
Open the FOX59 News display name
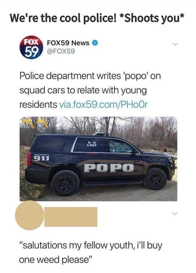[x=68, y=43]
